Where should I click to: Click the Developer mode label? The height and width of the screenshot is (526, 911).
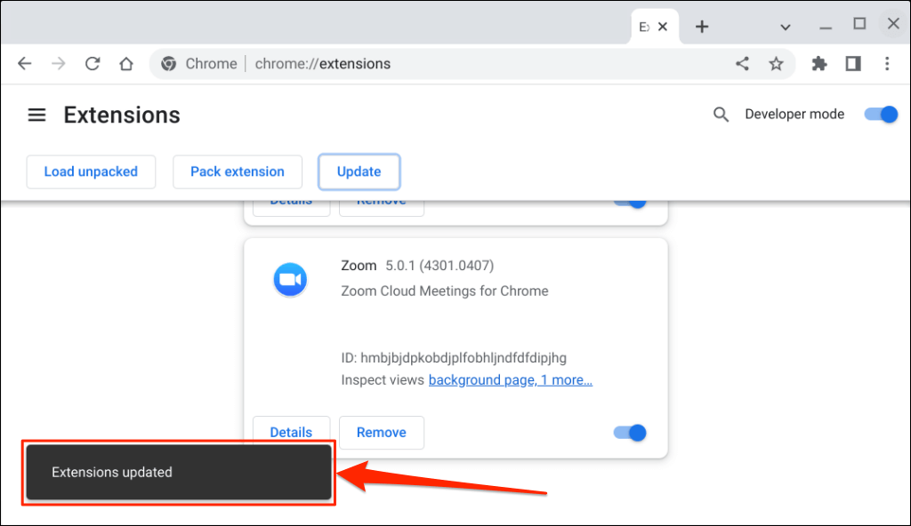click(794, 115)
